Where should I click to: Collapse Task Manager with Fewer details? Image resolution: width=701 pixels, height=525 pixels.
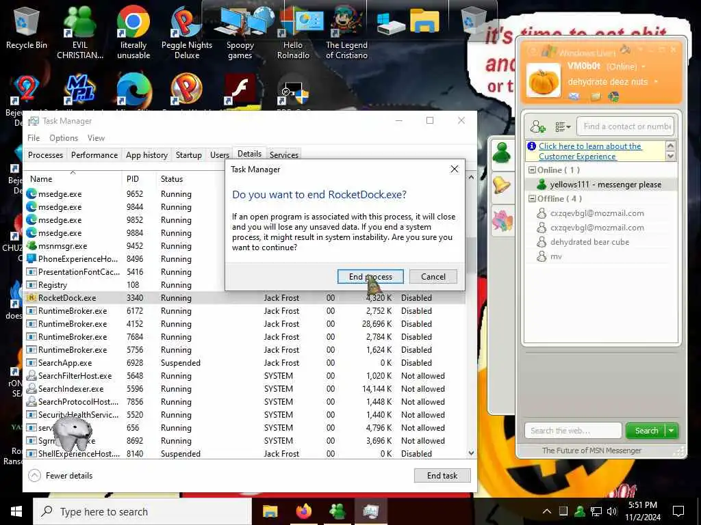point(60,476)
